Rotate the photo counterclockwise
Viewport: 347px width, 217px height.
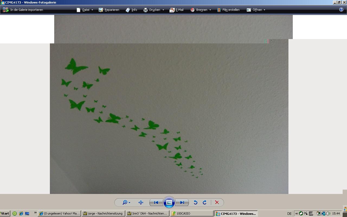[195, 202]
